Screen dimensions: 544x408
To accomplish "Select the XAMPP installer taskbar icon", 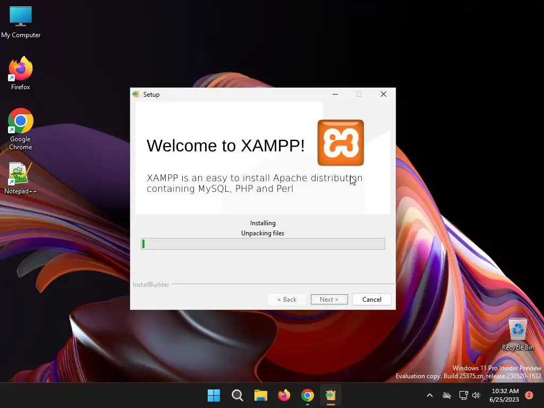I will (x=330, y=395).
